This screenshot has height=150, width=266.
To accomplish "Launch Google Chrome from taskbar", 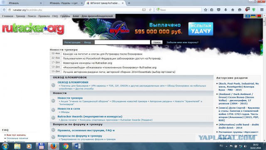I will coord(66,146).
